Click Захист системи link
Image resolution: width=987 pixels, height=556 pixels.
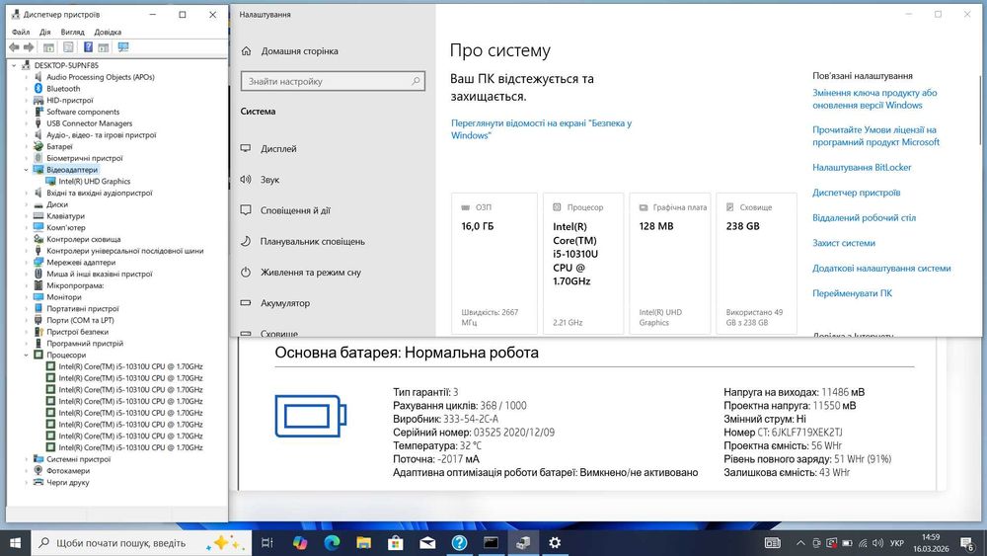pyautogui.click(x=844, y=243)
